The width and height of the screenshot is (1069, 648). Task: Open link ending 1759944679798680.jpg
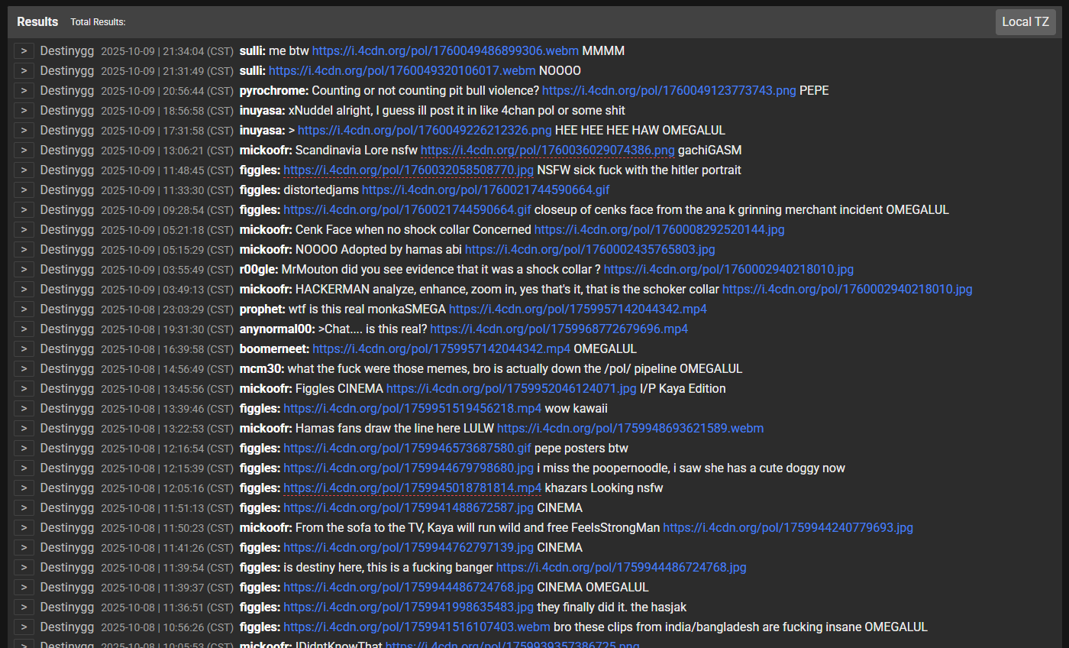(409, 468)
